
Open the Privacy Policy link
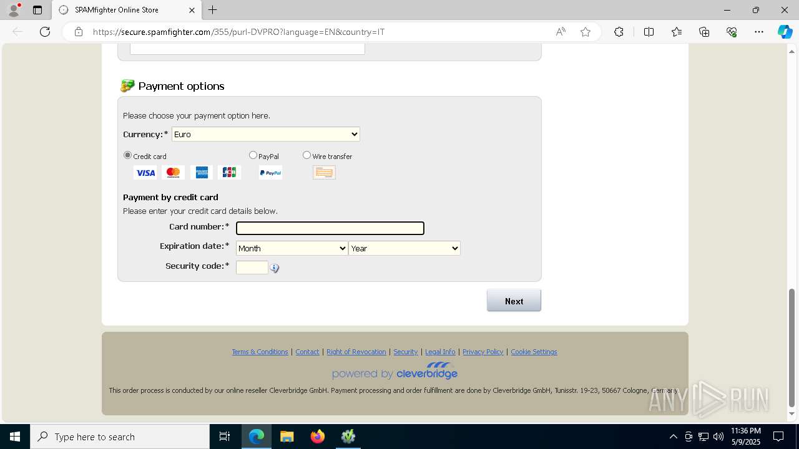[483, 352]
